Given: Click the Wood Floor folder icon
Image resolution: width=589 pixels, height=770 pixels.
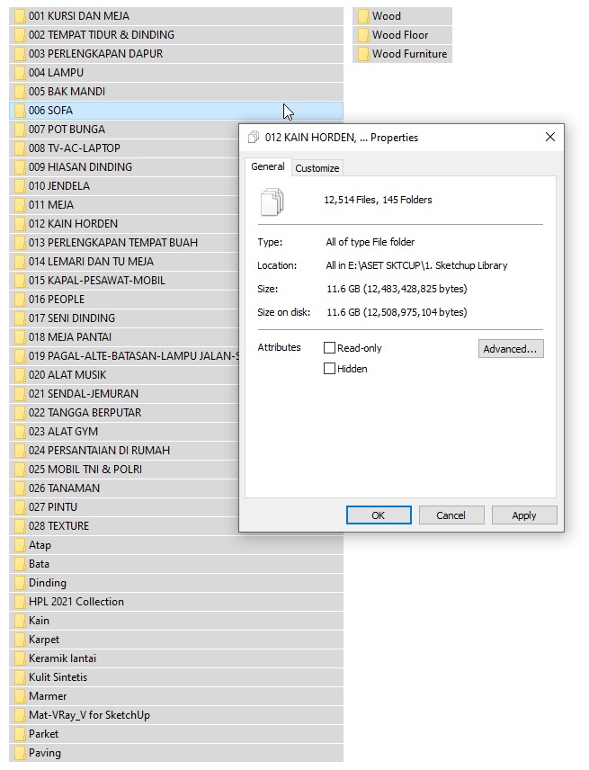Looking at the screenshot, I should tap(363, 35).
